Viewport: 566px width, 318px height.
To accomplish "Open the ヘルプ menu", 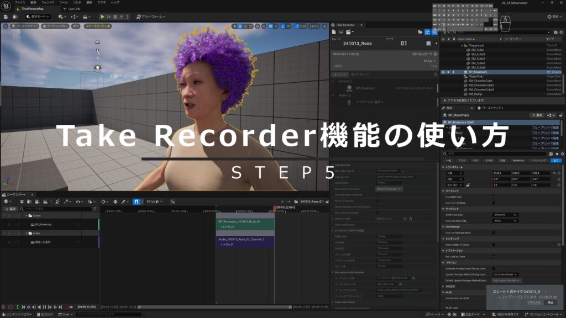I will click(x=115, y=2).
